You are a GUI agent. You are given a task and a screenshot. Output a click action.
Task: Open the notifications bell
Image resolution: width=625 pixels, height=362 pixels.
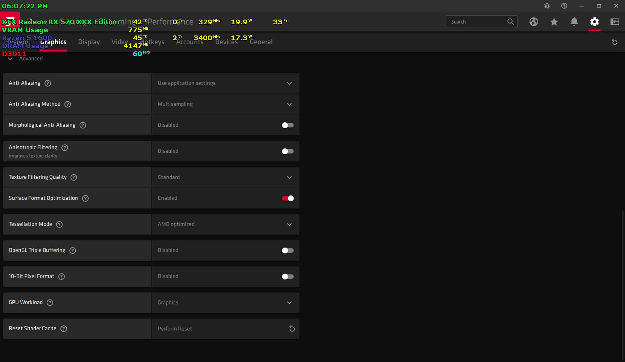[574, 22]
